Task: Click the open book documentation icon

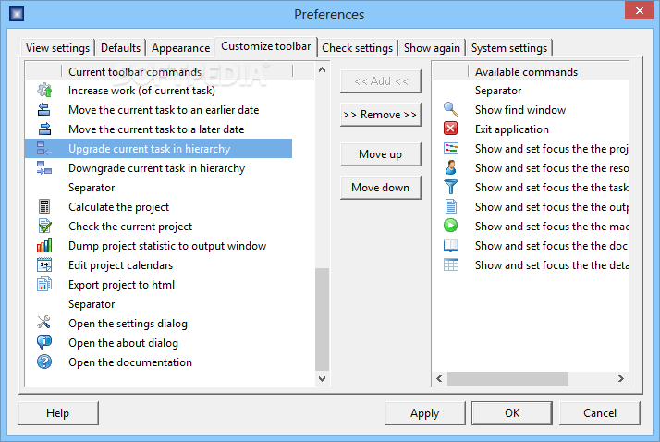Action: point(451,245)
